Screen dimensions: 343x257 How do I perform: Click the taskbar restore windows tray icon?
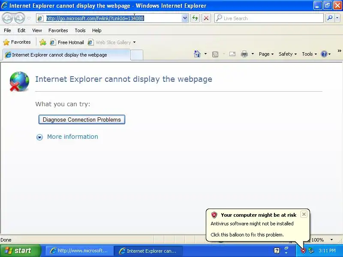286,248
